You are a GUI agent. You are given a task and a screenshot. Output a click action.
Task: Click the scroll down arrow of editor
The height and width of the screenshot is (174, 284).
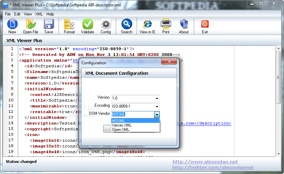coord(279,154)
